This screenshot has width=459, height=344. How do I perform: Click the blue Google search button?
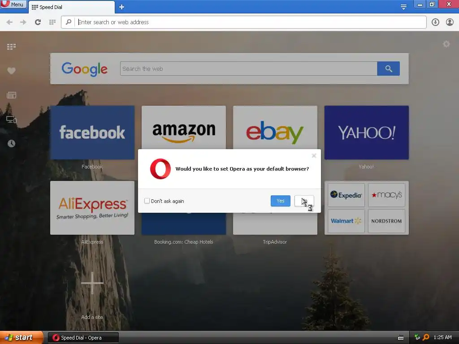389,69
